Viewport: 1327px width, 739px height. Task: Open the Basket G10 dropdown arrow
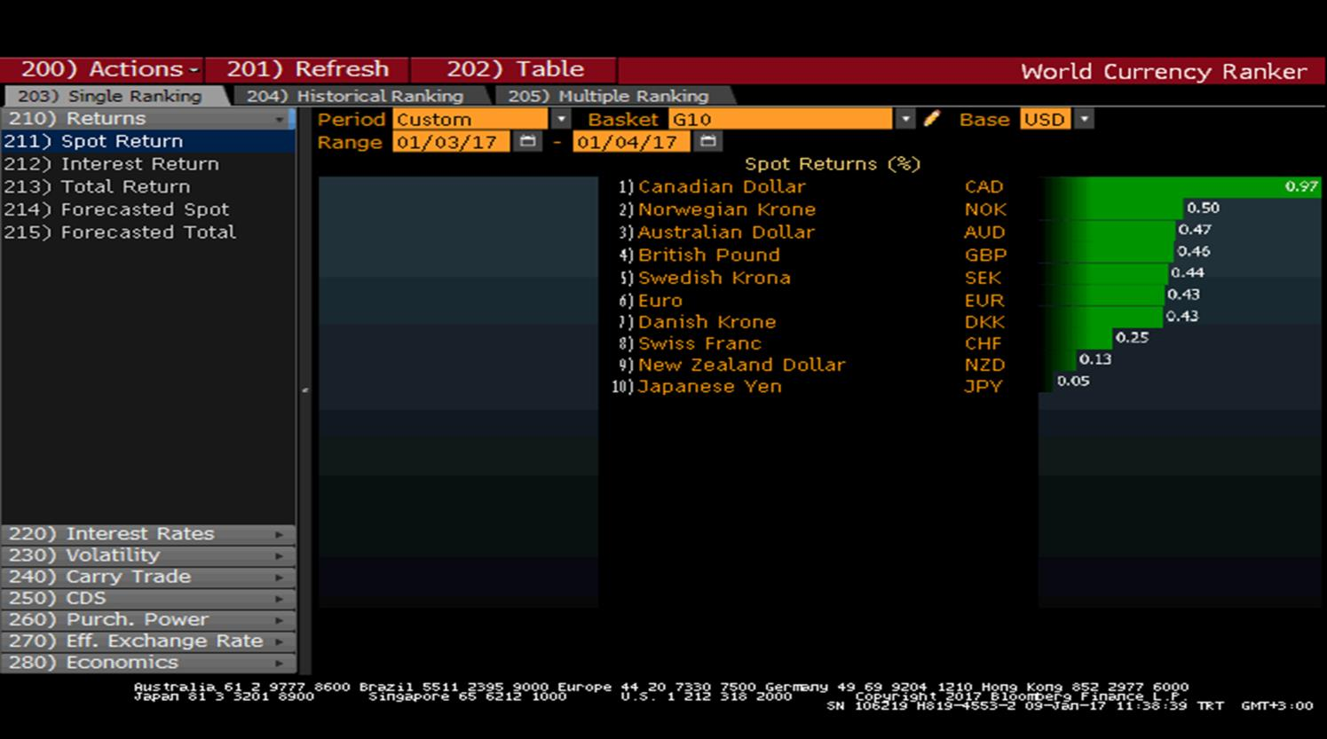click(904, 119)
